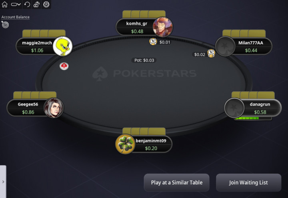Click the replay hand arrow icon

tap(27, 4)
